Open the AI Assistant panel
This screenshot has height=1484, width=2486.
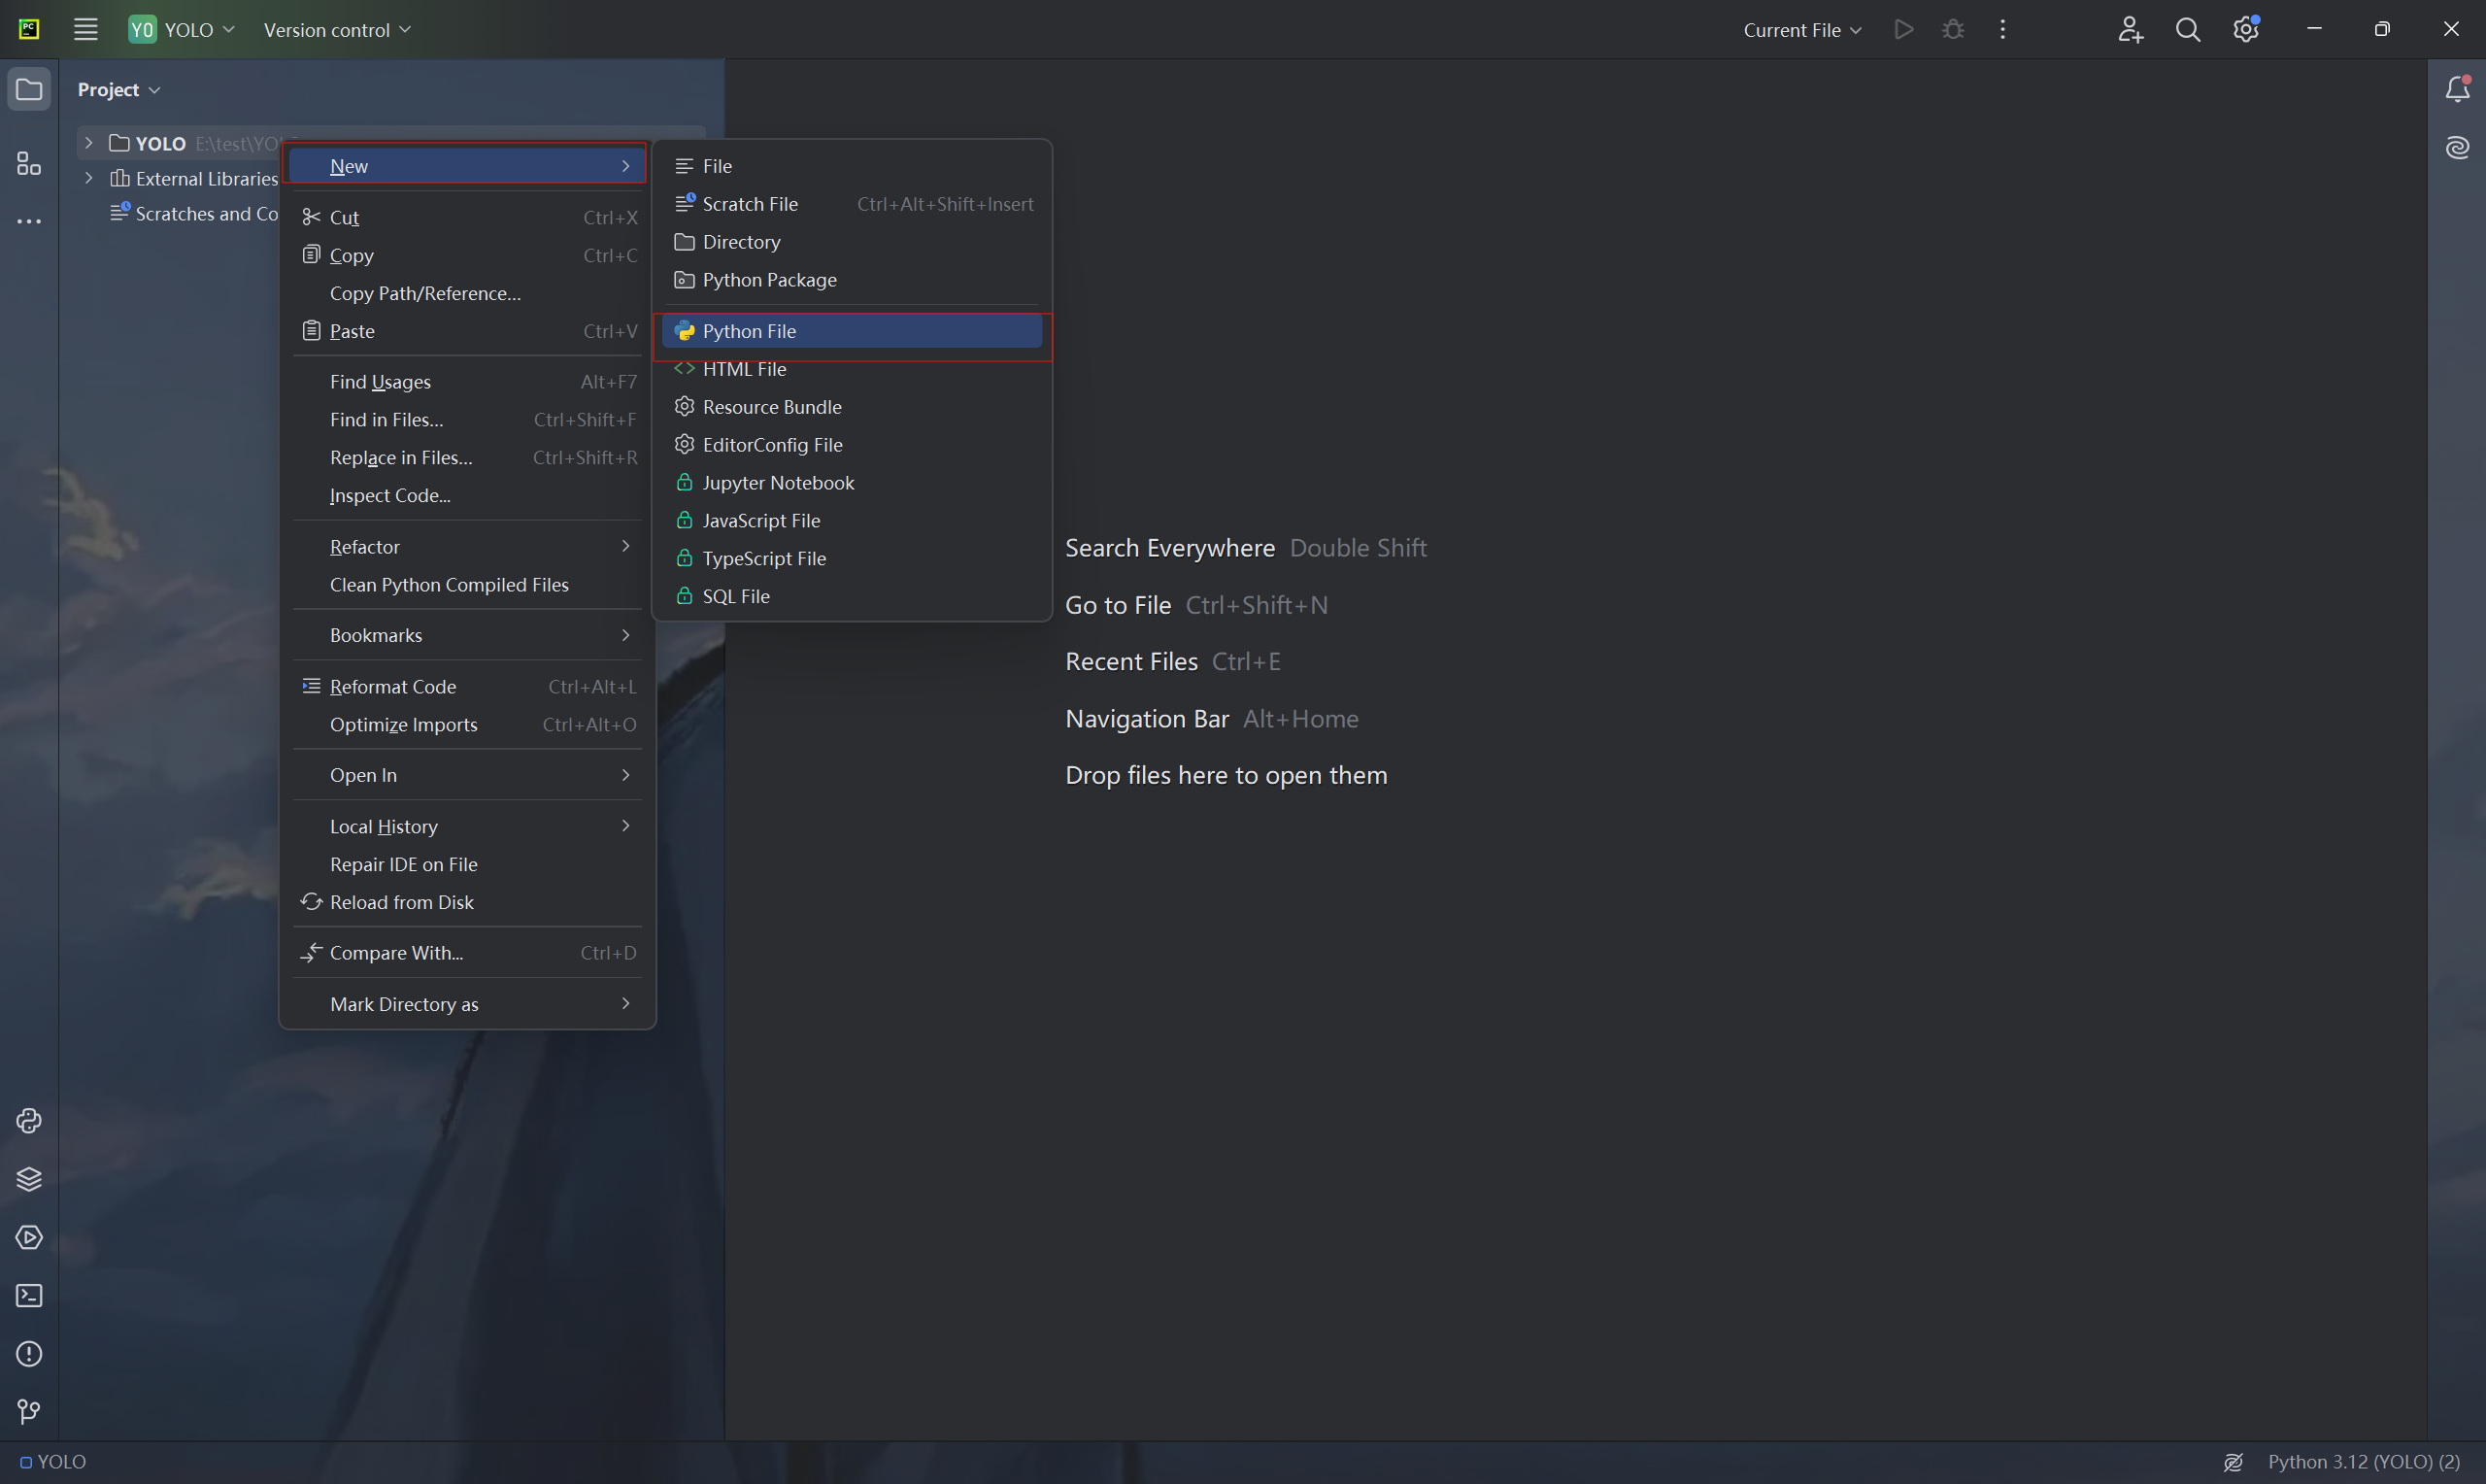(x=2457, y=148)
